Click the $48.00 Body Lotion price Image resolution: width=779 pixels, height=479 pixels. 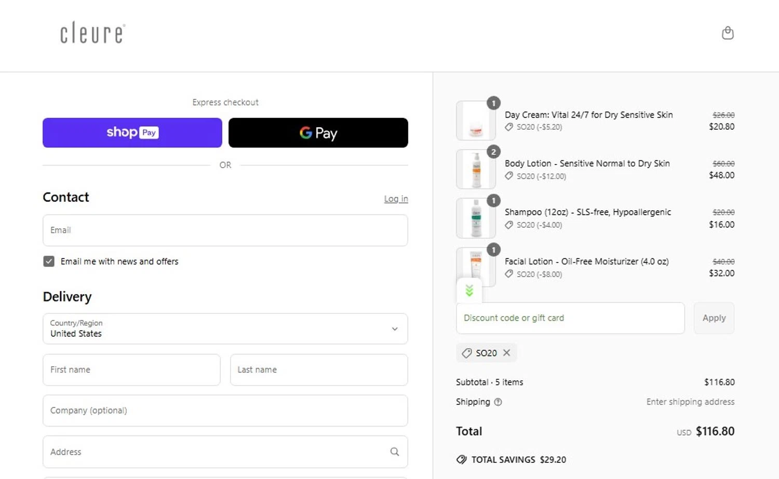coord(722,175)
